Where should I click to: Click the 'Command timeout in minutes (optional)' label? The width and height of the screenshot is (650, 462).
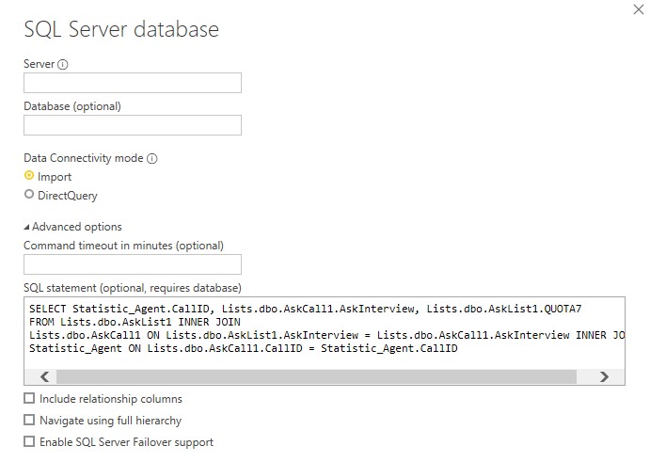point(123,246)
